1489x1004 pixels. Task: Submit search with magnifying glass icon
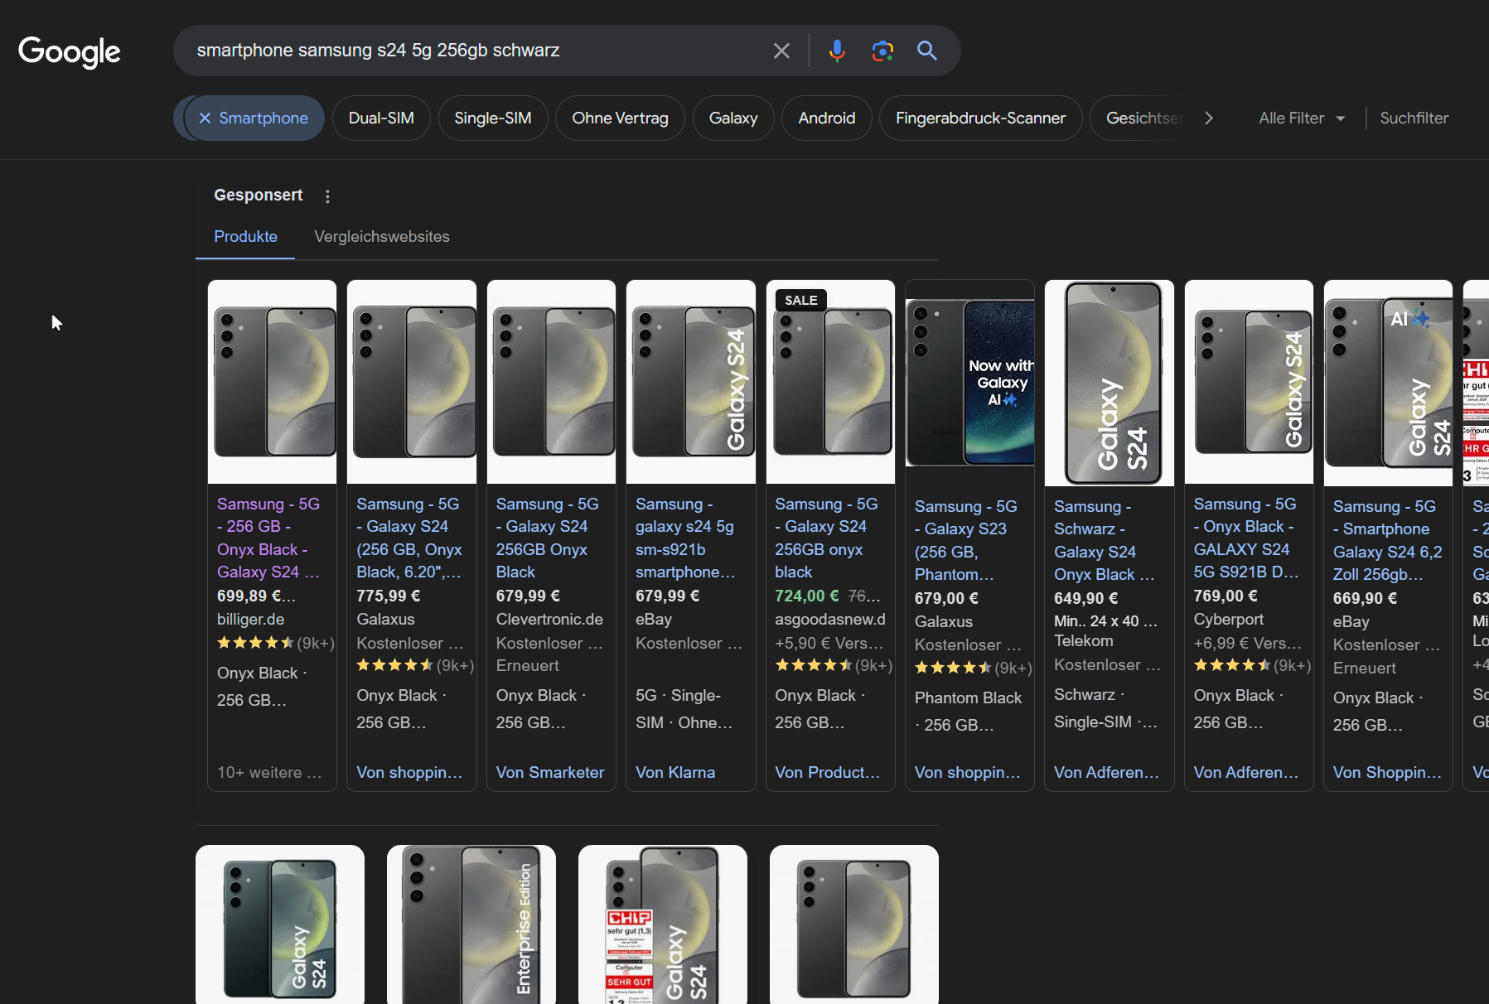pos(927,51)
